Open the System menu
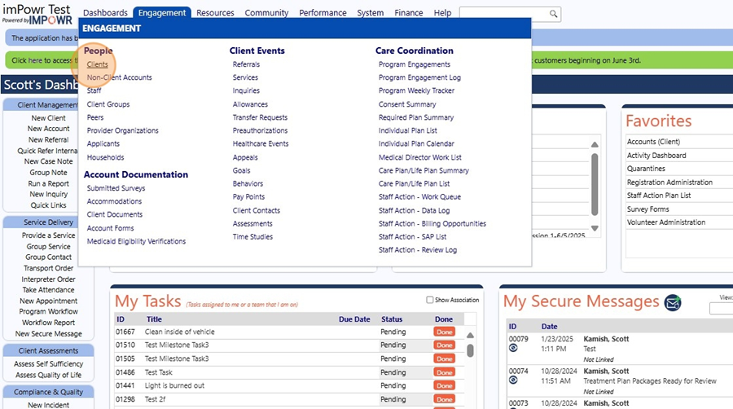733x409 pixels. pos(371,13)
